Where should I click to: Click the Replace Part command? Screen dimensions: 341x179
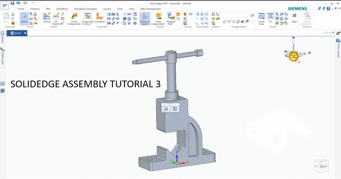click(x=171, y=19)
